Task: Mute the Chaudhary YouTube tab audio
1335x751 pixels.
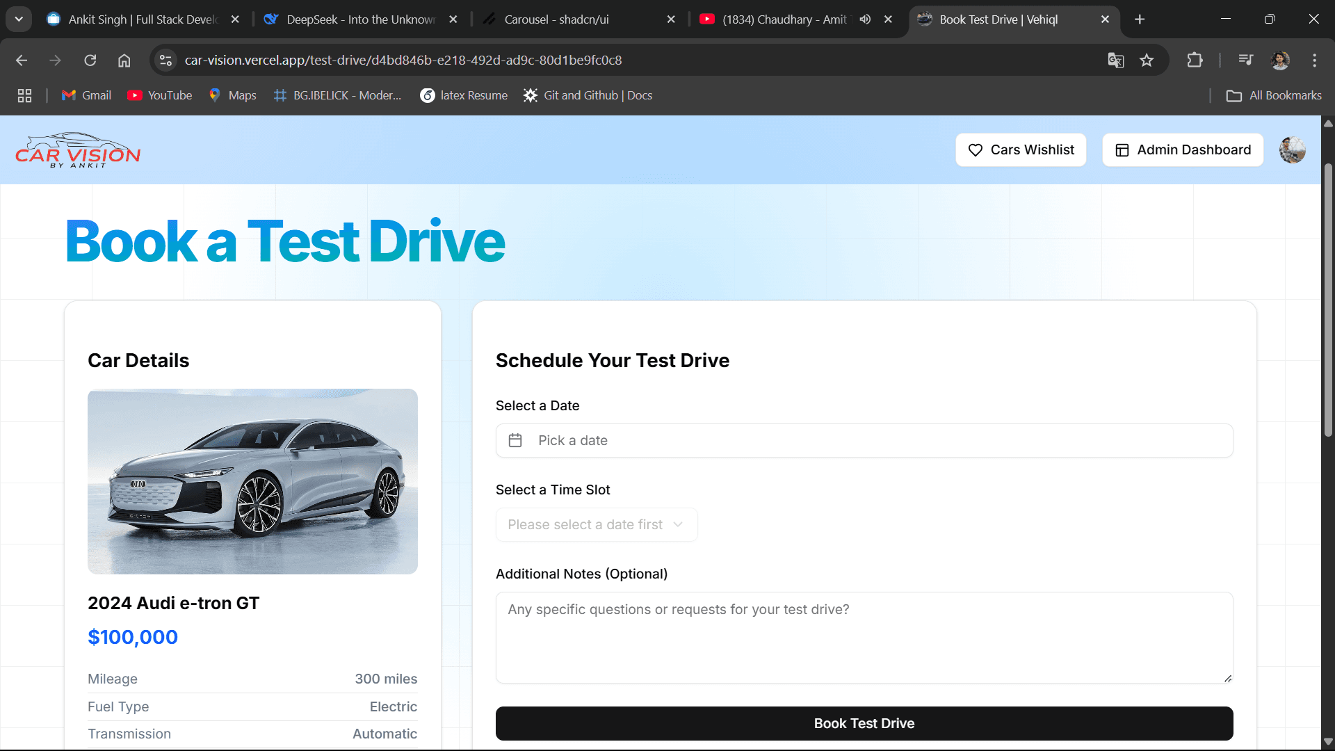Action: 865,19
